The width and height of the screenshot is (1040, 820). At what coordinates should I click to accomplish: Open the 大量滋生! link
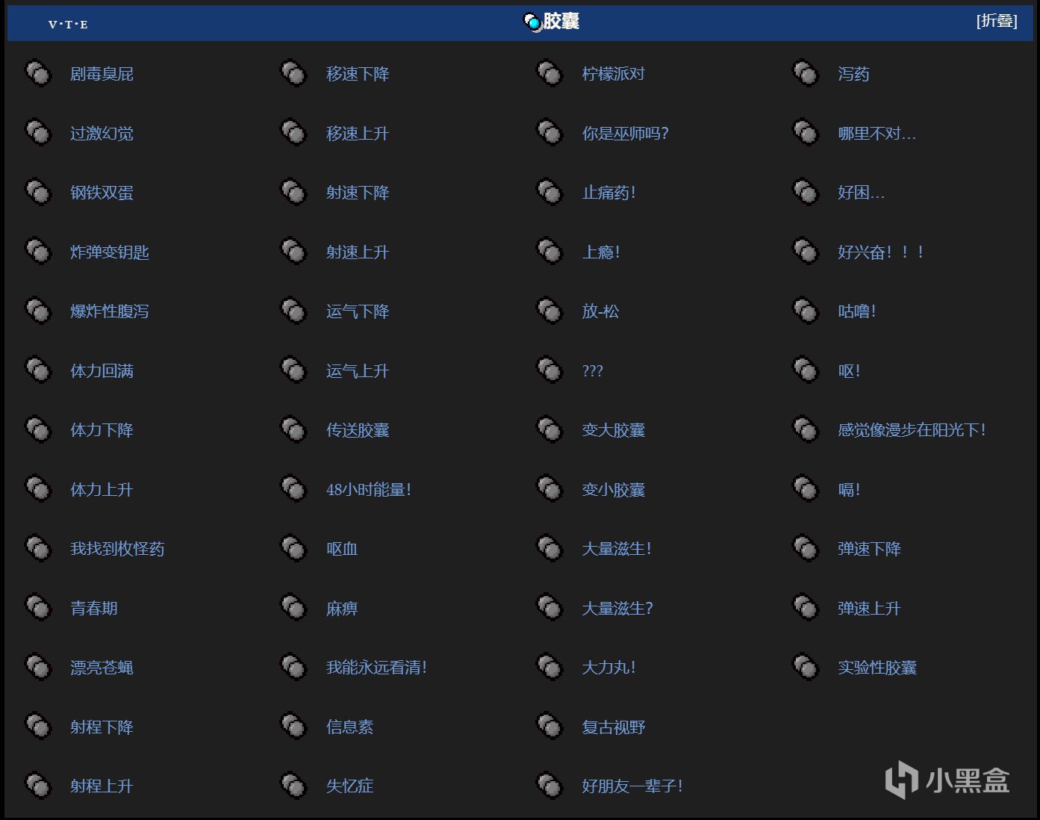pyautogui.click(x=617, y=549)
